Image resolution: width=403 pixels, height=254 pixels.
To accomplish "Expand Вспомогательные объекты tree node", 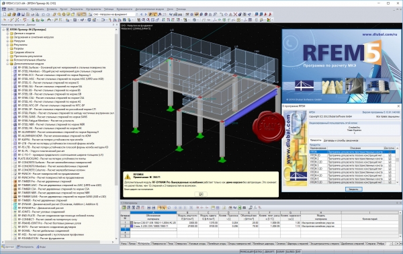I will point(7,60).
